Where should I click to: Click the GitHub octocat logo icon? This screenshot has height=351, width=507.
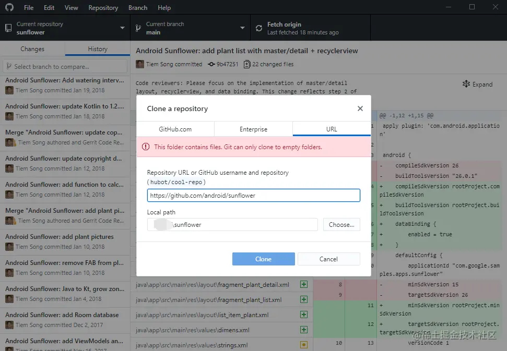[x=9, y=8]
